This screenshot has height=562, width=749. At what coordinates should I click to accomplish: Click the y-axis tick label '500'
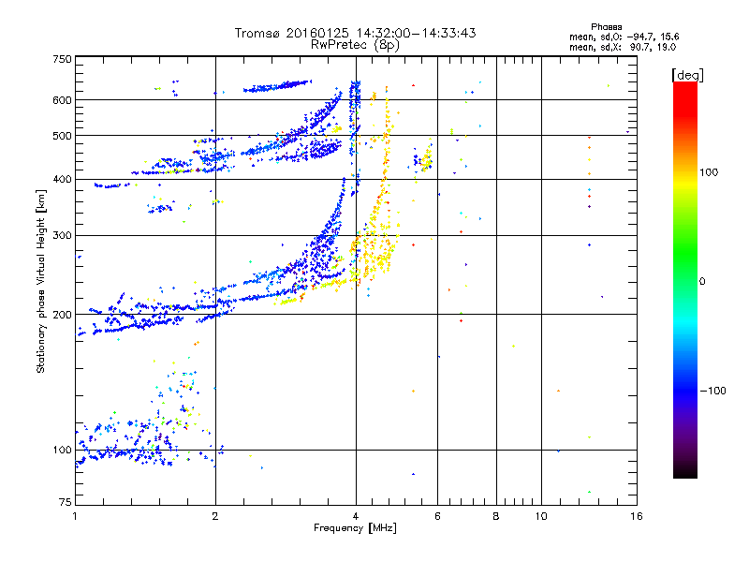(62, 136)
